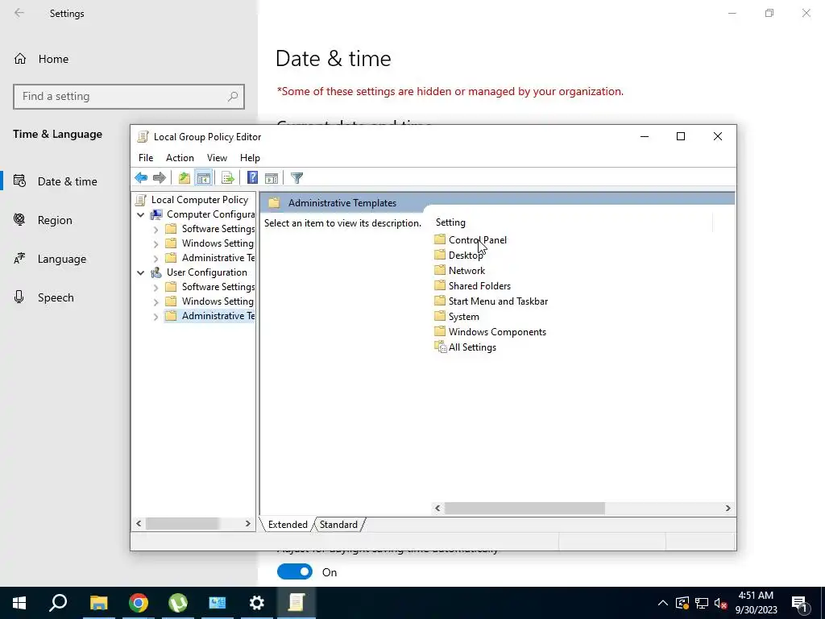Show hidden tray icons chevron
The image size is (825, 619).
(x=663, y=603)
